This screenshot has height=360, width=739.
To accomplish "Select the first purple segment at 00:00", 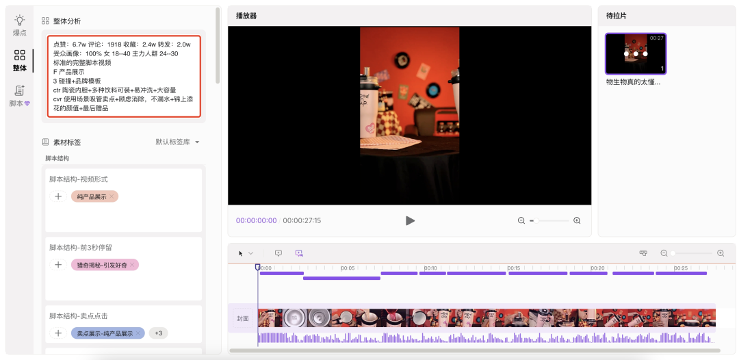I will pos(282,273).
